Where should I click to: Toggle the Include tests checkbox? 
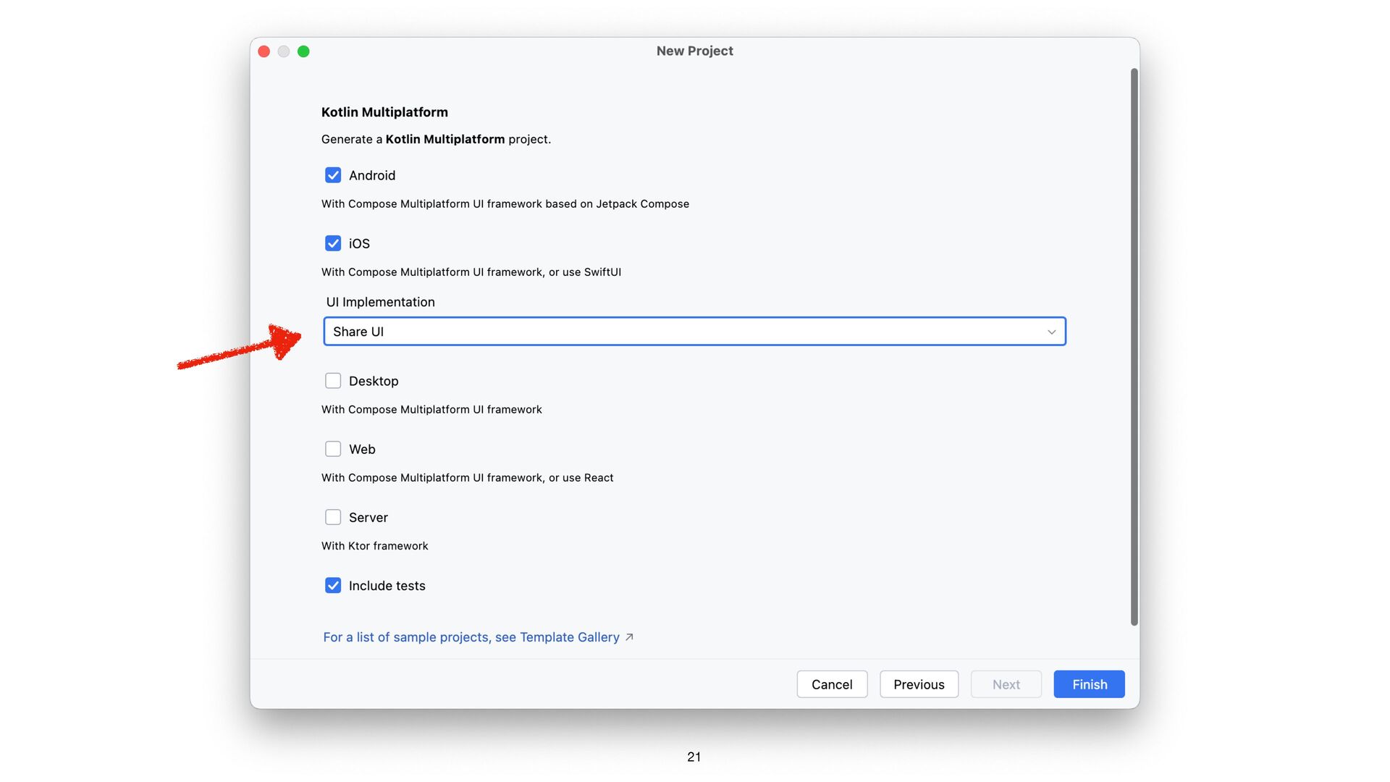[333, 585]
